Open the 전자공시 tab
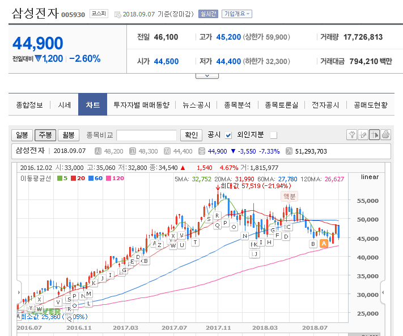 [x=325, y=105]
